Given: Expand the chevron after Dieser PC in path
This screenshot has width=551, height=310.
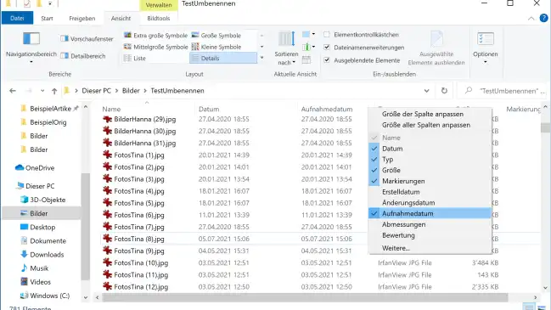Looking at the screenshot, I should tap(117, 91).
